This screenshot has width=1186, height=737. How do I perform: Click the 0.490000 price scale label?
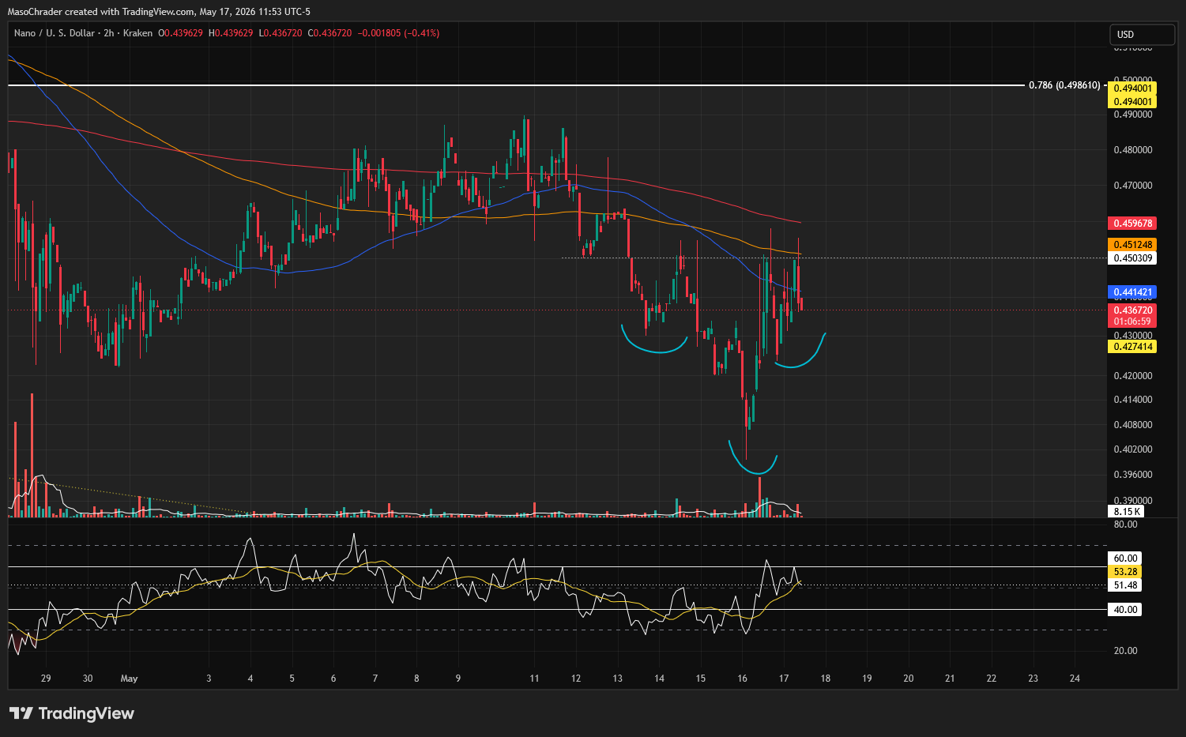tap(1133, 115)
